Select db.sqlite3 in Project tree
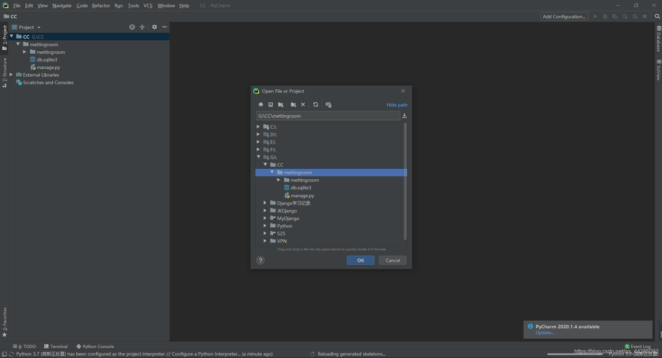 coord(47,60)
